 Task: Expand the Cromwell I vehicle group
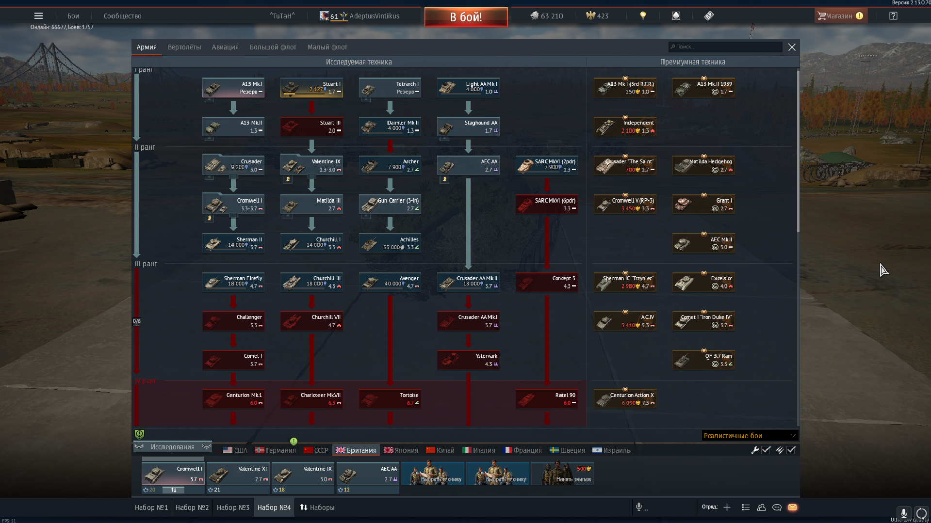(233, 216)
